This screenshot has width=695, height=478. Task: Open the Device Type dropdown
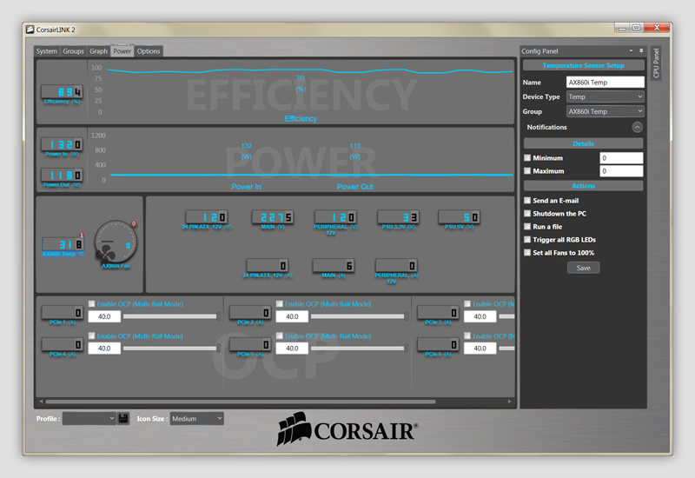point(605,96)
